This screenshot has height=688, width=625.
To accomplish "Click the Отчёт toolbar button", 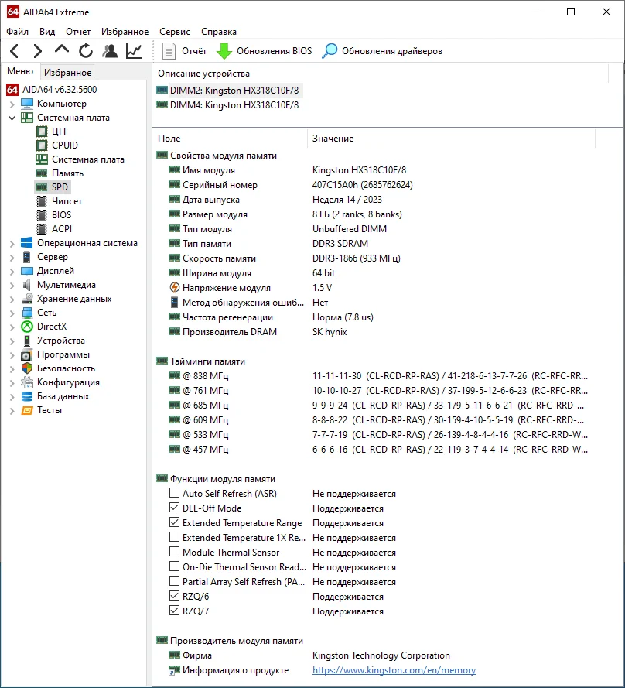I will click(x=185, y=51).
